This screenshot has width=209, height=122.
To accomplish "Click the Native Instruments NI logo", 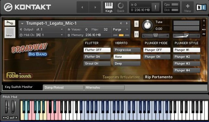I will tap(201, 7).
